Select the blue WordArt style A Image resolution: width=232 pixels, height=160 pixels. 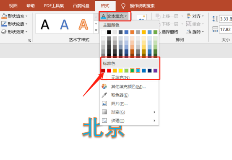pyautogui.click(x=64, y=25)
